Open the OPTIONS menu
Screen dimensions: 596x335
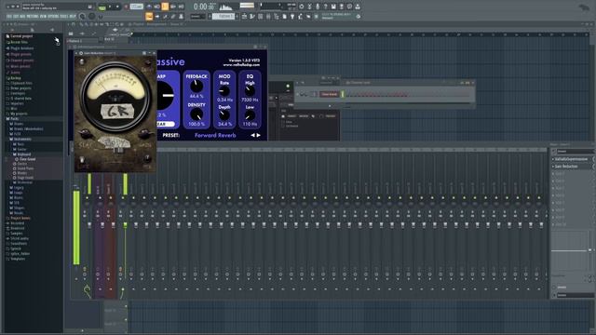(x=53, y=17)
